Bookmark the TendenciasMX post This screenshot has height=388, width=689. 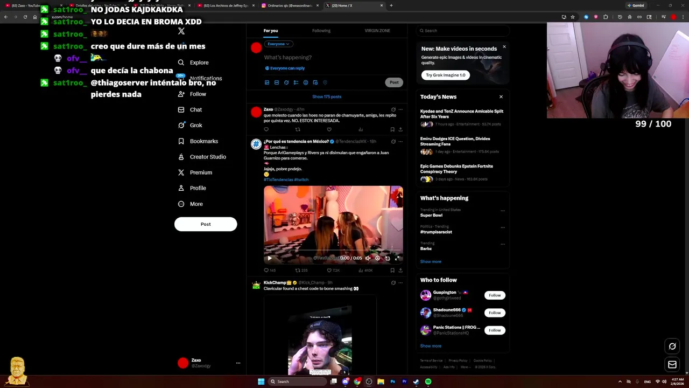(x=392, y=270)
